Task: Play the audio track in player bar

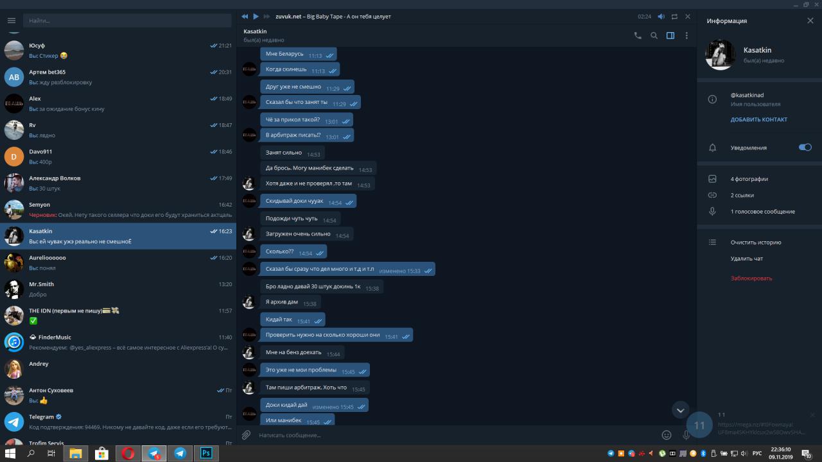Action: pyautogui.click(x=256, y=16)
